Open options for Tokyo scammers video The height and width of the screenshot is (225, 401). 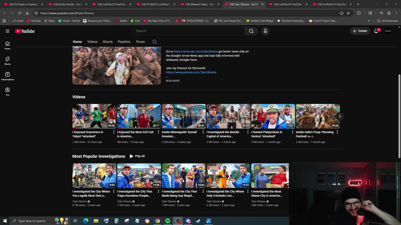pos(114,132)
